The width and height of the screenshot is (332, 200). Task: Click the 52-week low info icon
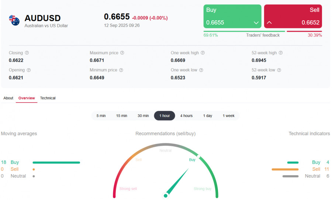[x=279, y=70]
